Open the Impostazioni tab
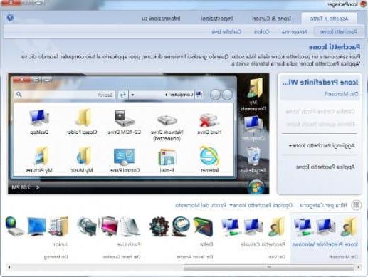This screenshot has height=277, width=368. pyautogui.click(x=217, y=19)
